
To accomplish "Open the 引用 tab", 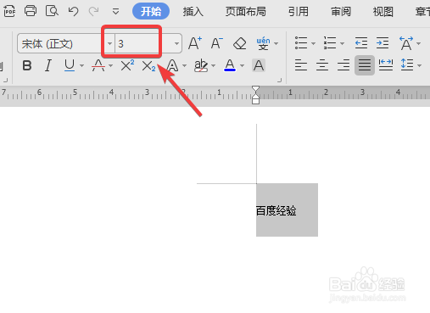I will [299, 12].
